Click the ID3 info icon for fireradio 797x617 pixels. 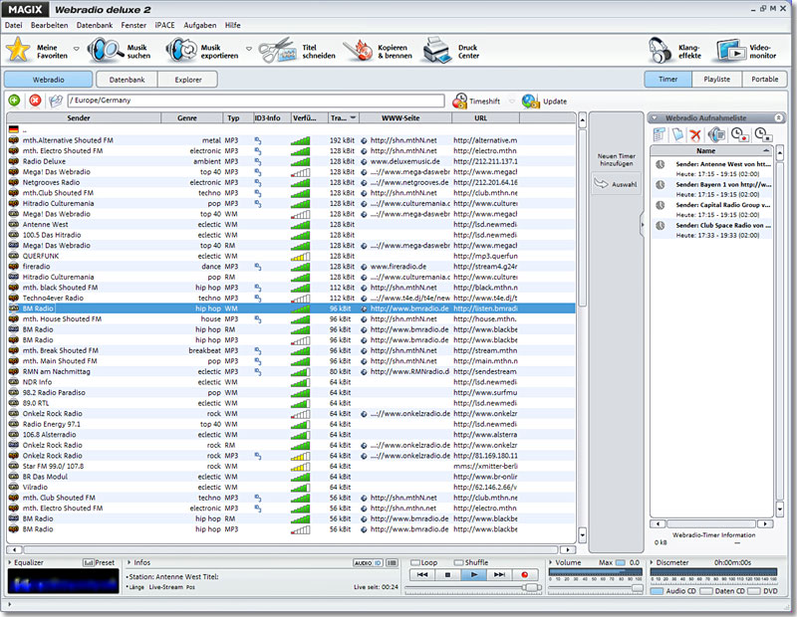[258, 267]
